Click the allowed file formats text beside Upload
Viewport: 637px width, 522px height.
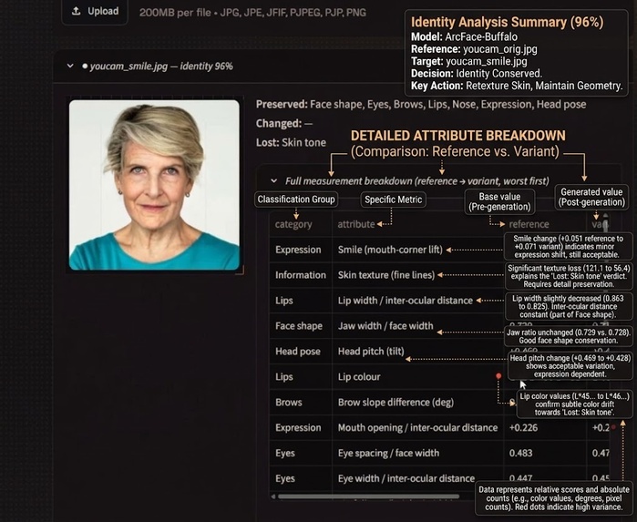pos(252,13)
